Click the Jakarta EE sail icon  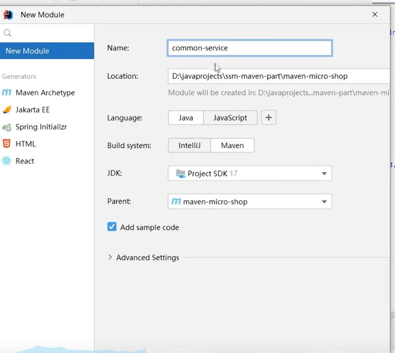point(7,110)
